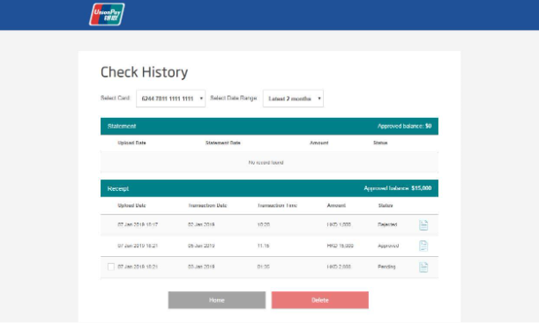
Task: Tick the checkbox on the Pending receipt row
Action: click(x=110, y=267)
